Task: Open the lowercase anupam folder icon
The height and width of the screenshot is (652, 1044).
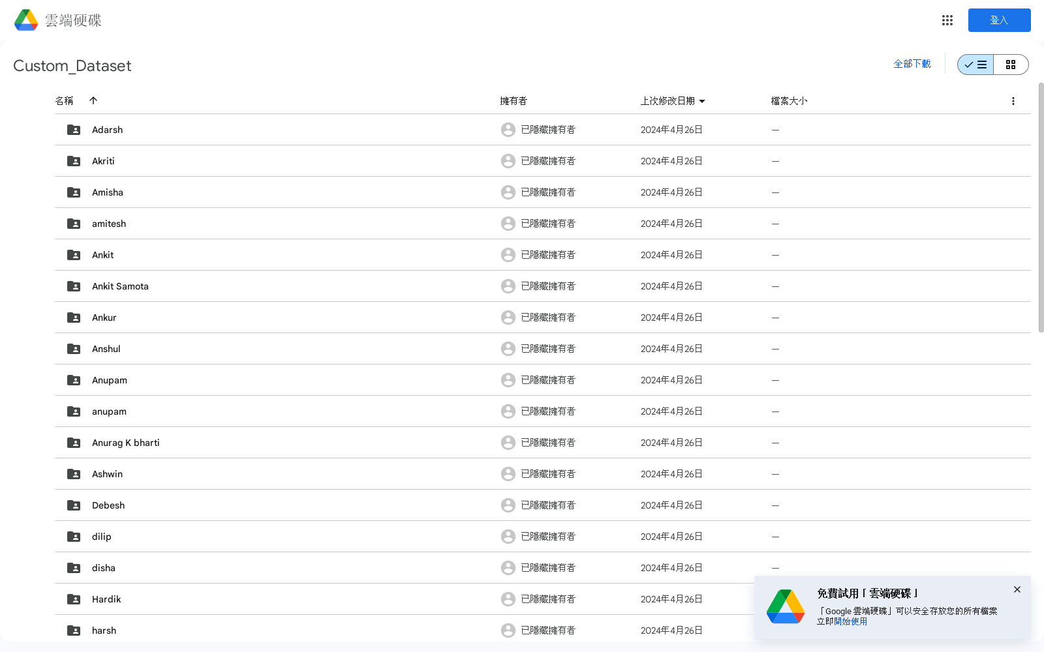Action: [74, 411]
